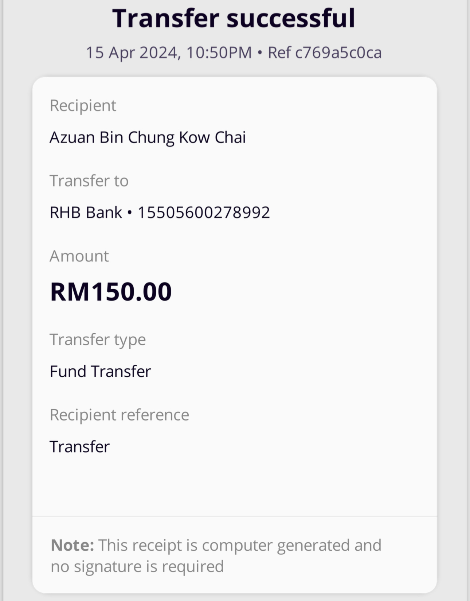Image resolution: width=470 pixels, height=601 pixels.
Task: Click the bold "Note:" label
Action: click(73, 546)
